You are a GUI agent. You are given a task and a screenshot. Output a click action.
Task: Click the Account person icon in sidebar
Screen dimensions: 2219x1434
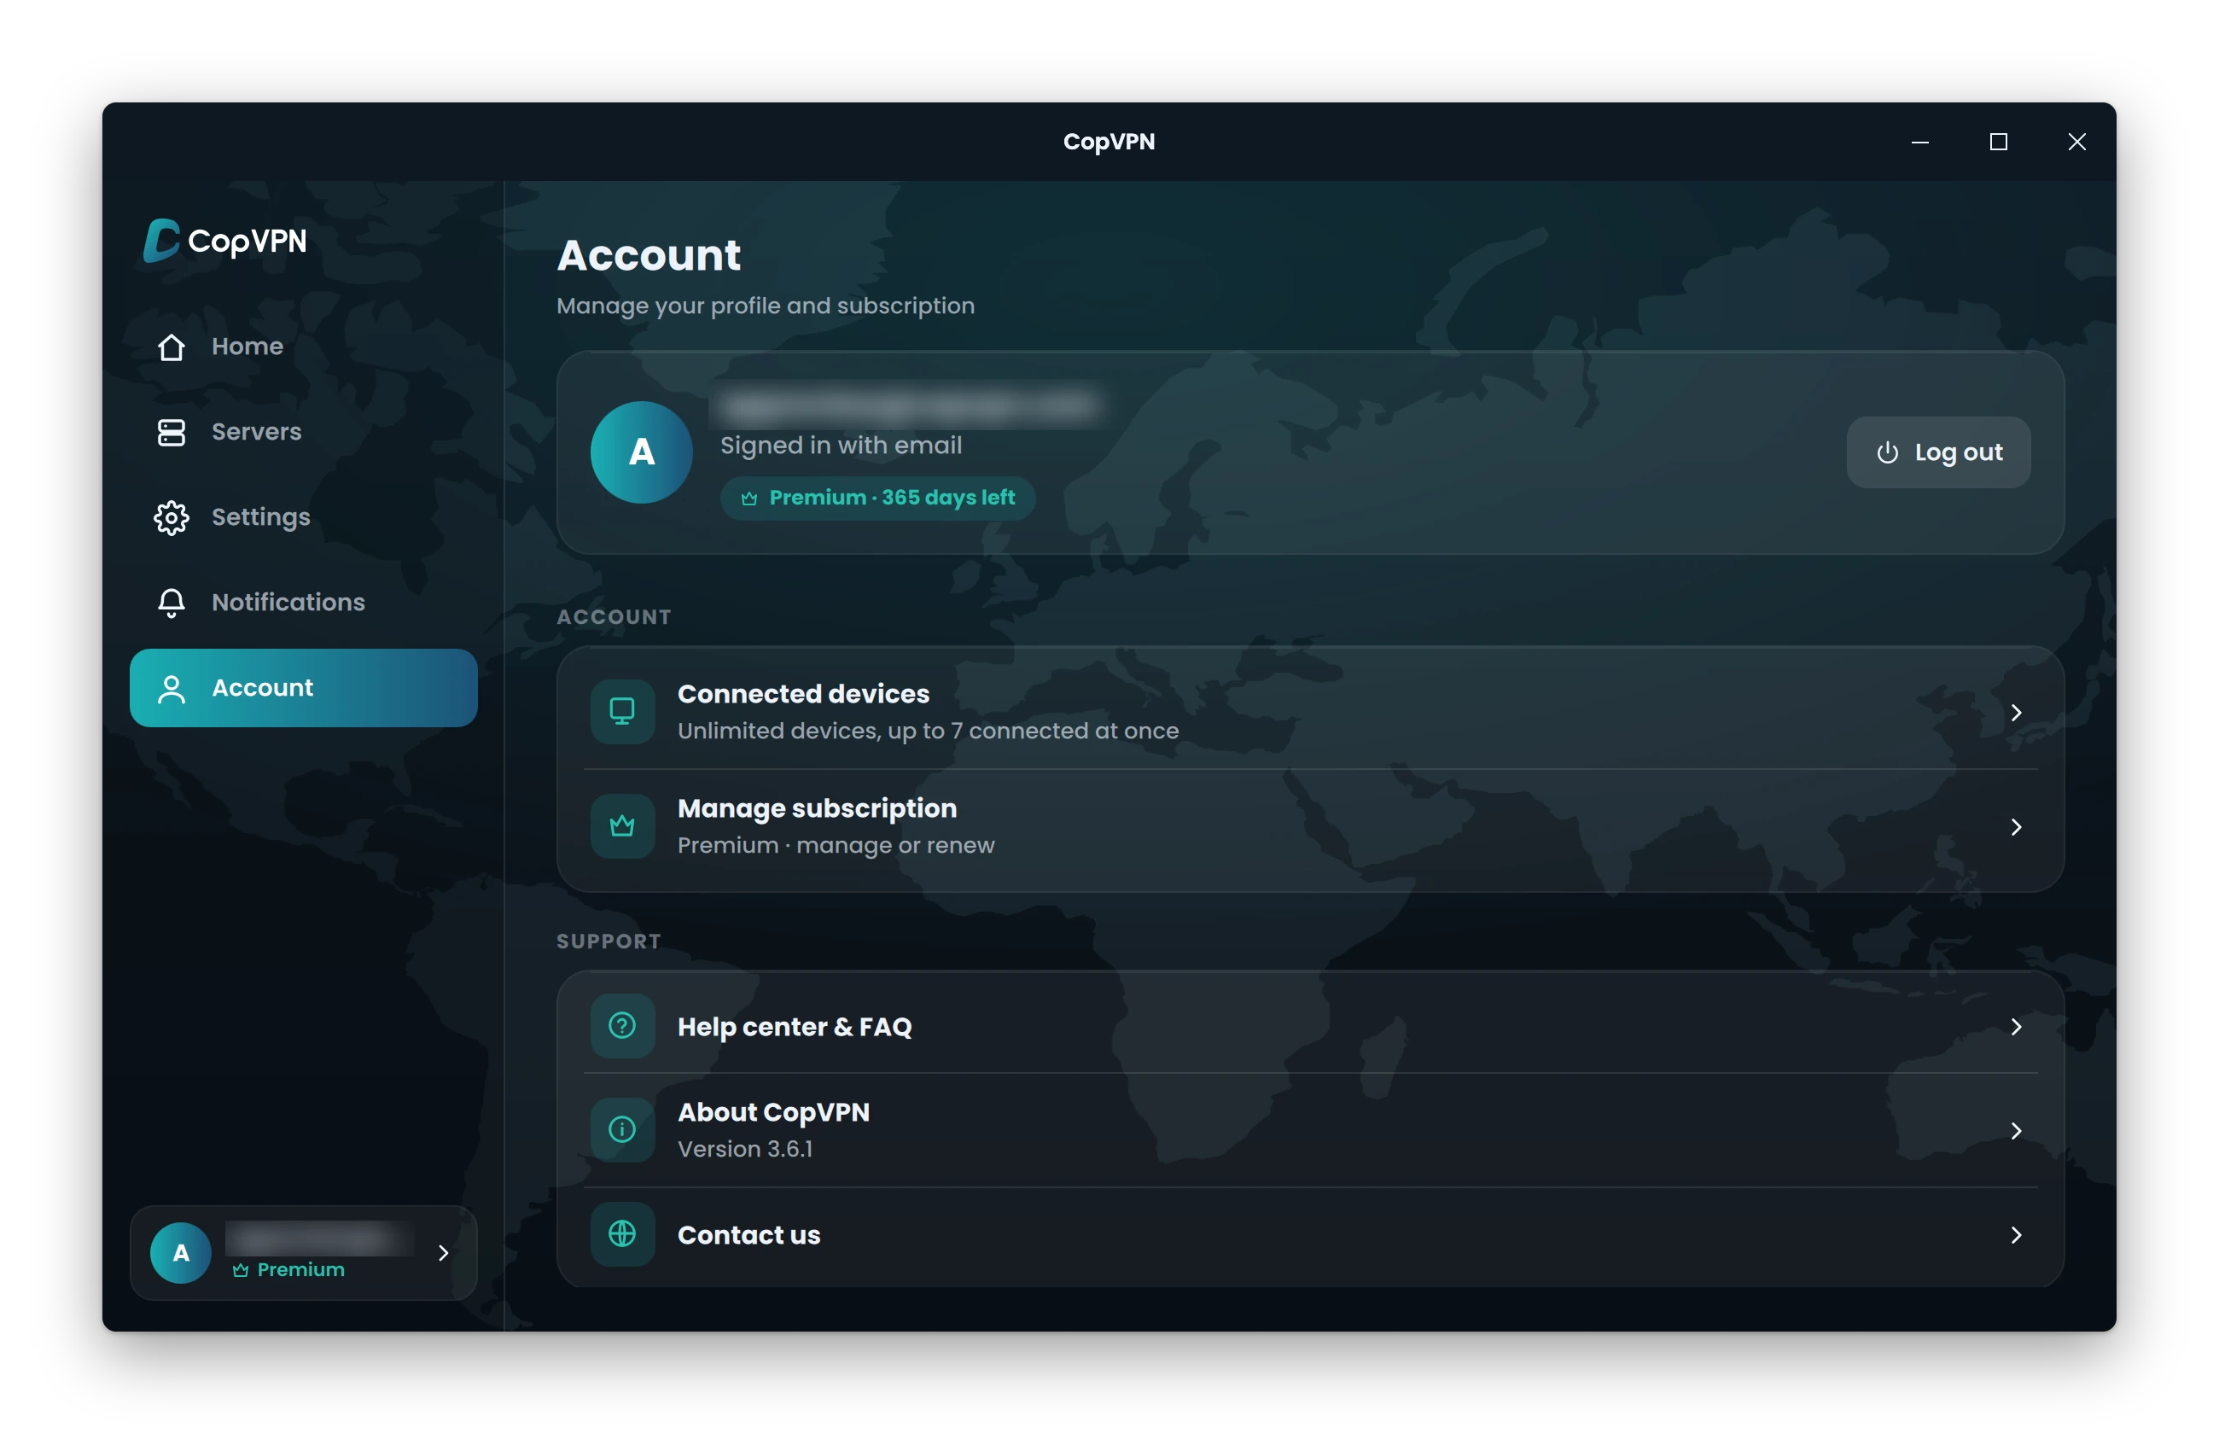[x=172, y=688]
